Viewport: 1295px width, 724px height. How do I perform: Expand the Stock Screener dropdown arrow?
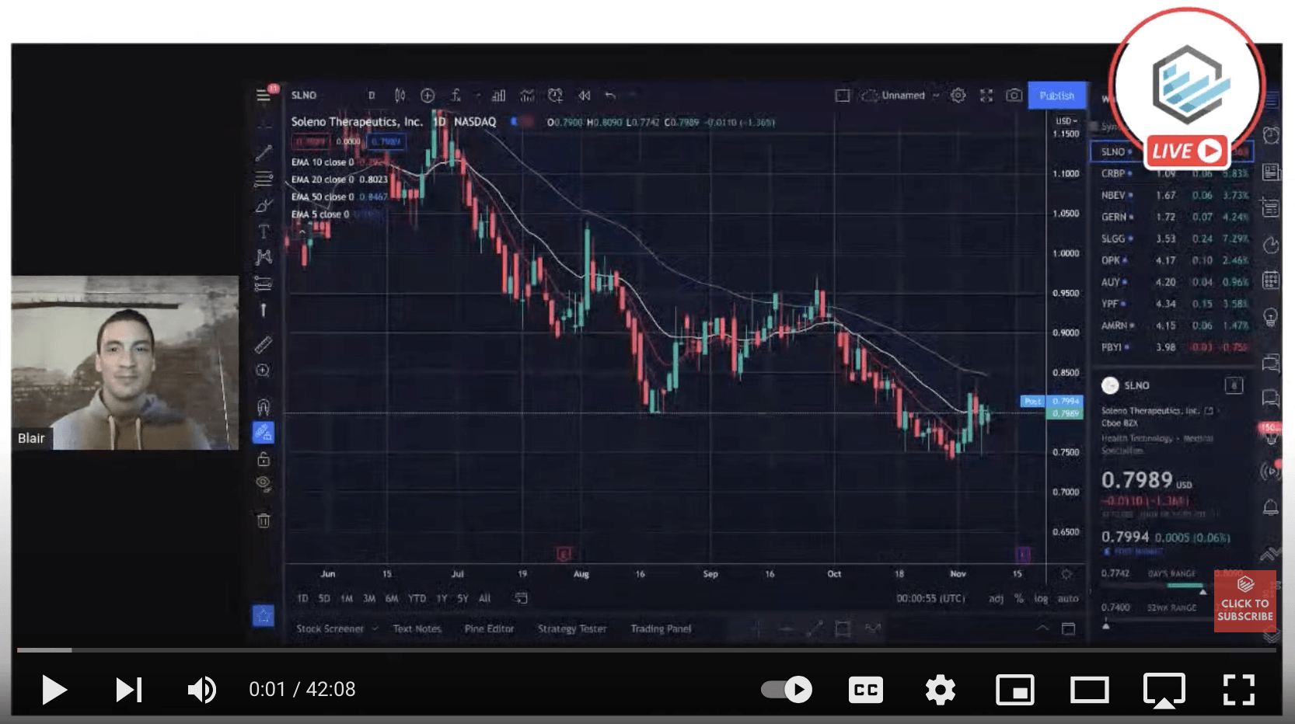point(377,628)
